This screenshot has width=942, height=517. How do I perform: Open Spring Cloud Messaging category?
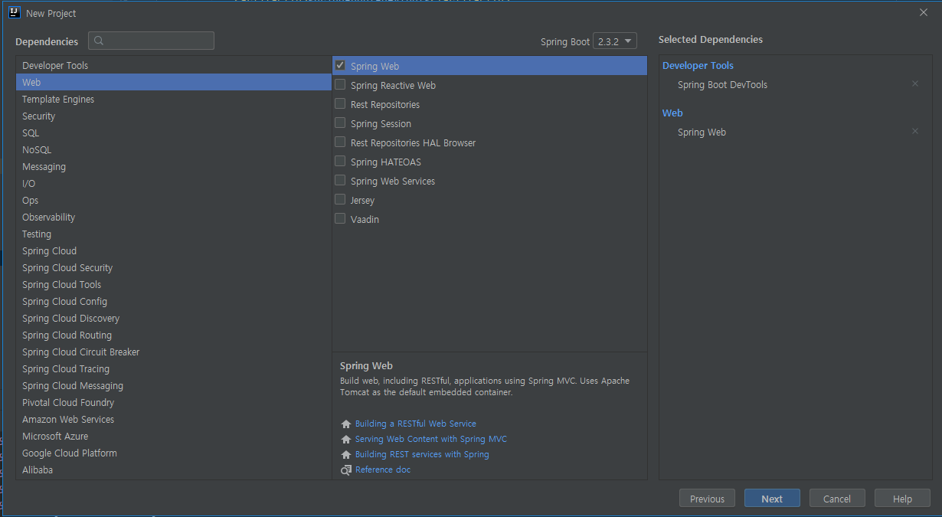tap(173, 385)
